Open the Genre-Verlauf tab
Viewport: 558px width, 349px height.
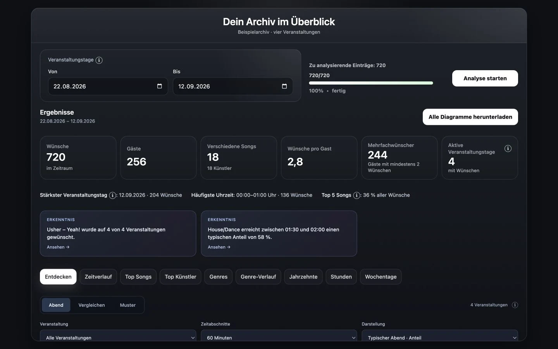click(258, 277)
